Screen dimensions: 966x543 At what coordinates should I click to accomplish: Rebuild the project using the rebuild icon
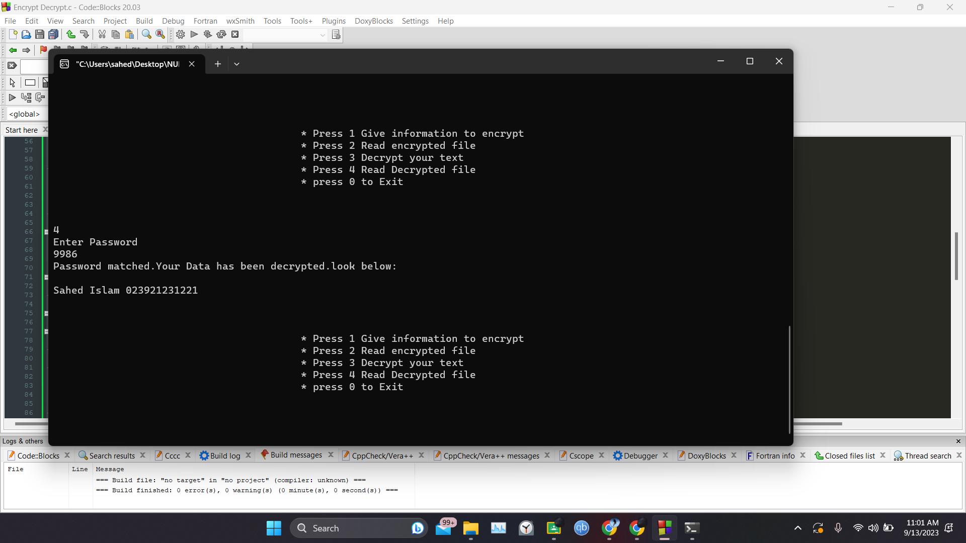coord(221,34)
